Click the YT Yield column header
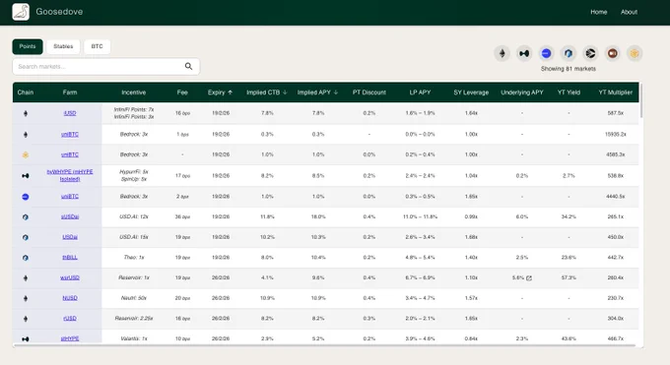This screenshot has height=365, width=670. click(x=569, y=92)
